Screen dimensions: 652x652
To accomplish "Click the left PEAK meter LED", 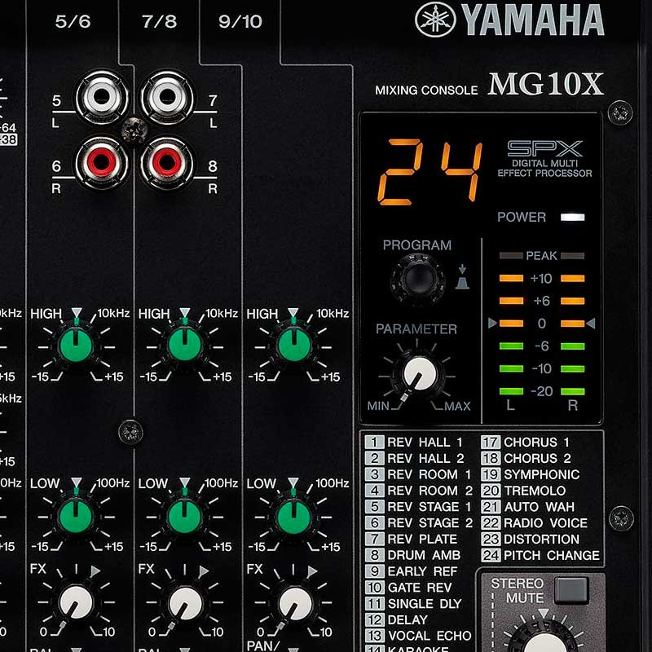I will tap(511, 256).
